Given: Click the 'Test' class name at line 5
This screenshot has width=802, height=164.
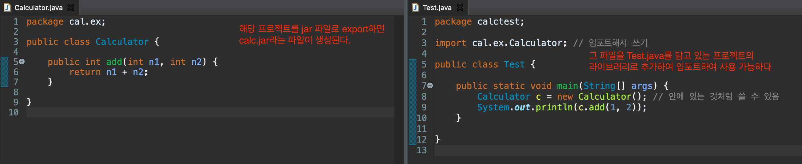Looking at the screenshot, I should pyautogui.click(x=514, y=65).
